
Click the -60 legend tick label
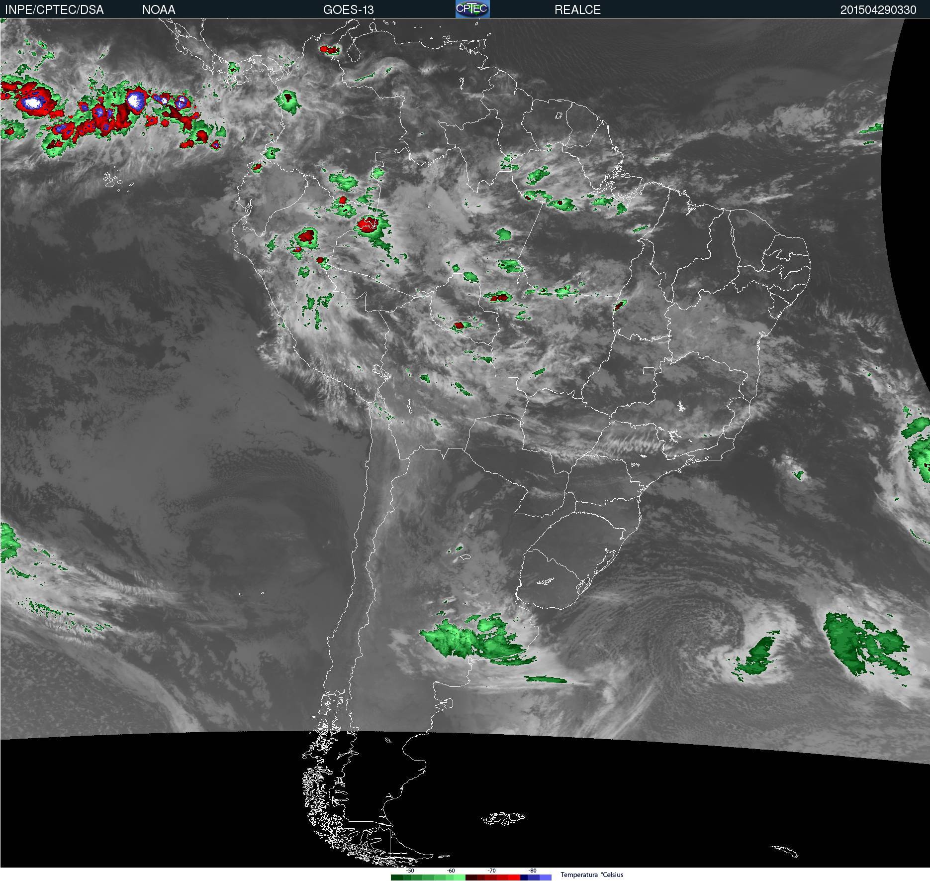pos(451,871)
